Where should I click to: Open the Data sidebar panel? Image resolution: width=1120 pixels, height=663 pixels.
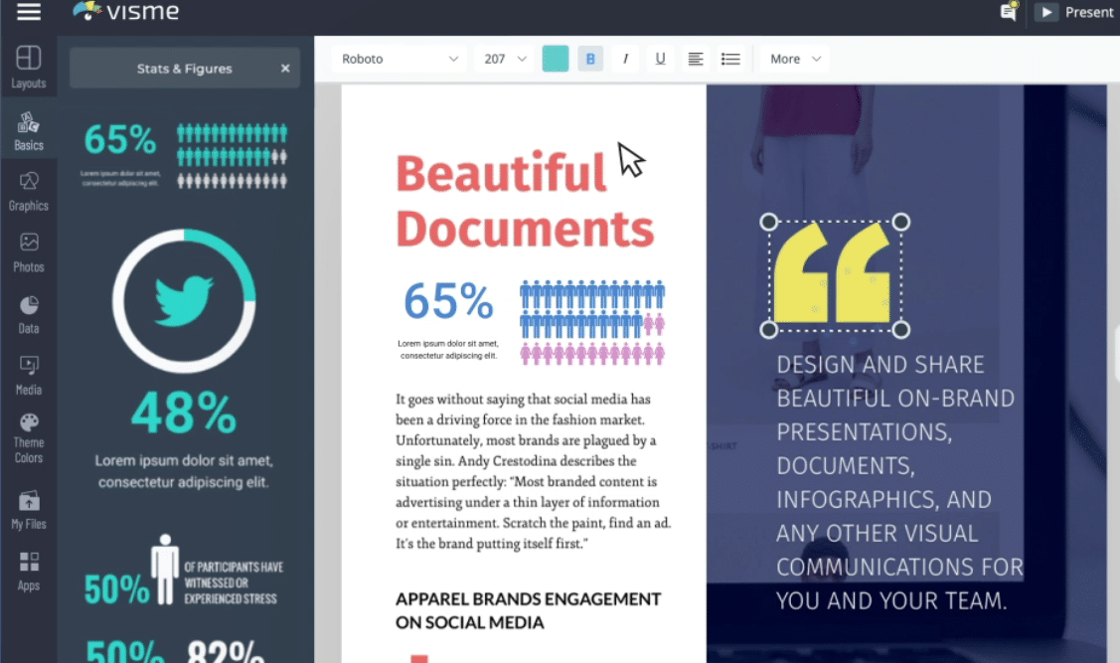click(29, 313)
